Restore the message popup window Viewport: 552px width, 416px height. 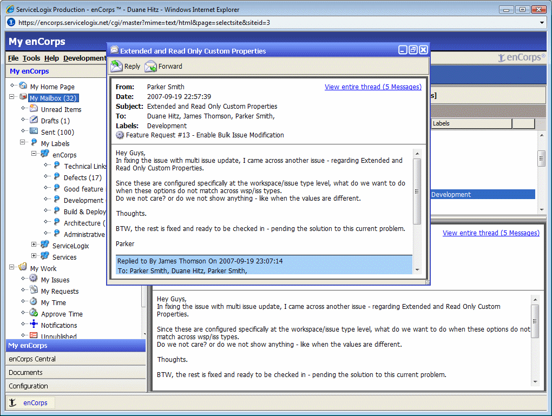point(413,50)
